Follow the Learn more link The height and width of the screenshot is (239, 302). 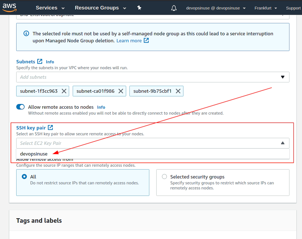pos(129,41)
